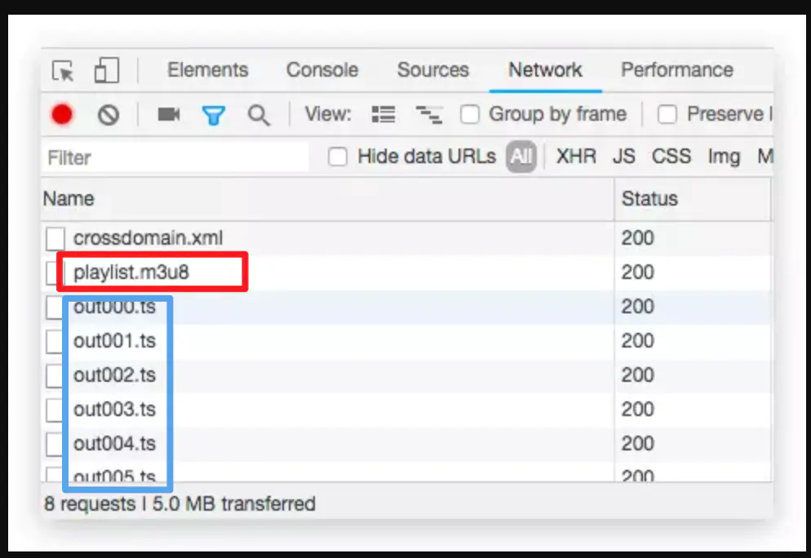The image size is (811, 558).
Task: Sort by the Status column header
Action: 693,199
